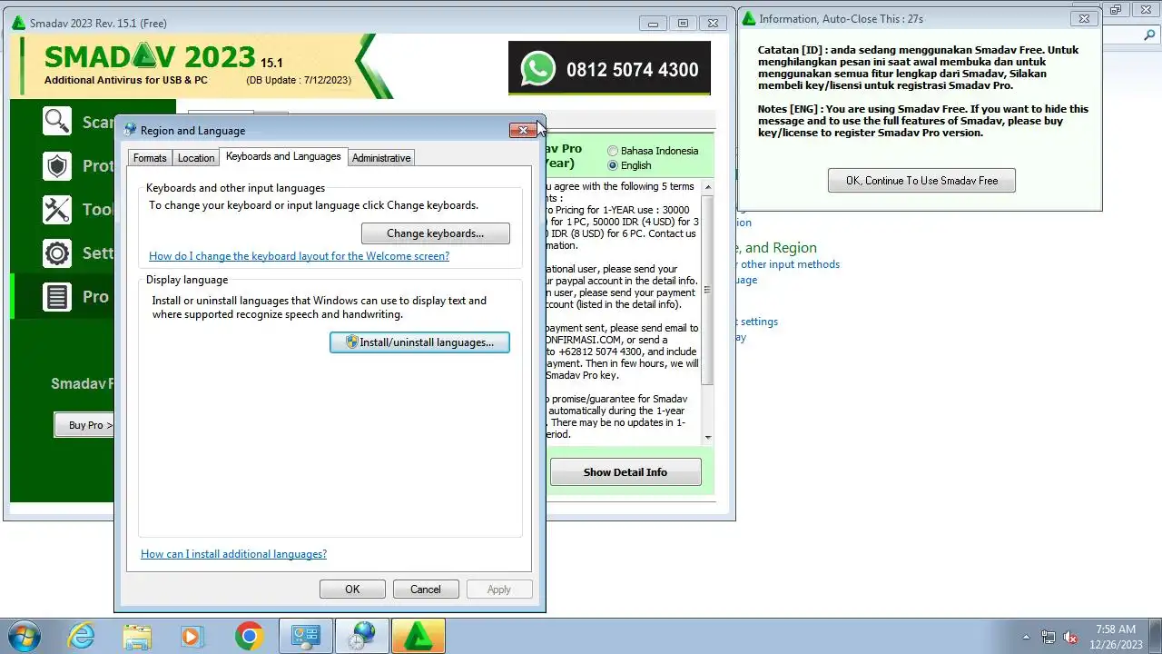The image size is (1162, 654).
Task: Open Windows Media Player from the taskbar
Action: 192,636
